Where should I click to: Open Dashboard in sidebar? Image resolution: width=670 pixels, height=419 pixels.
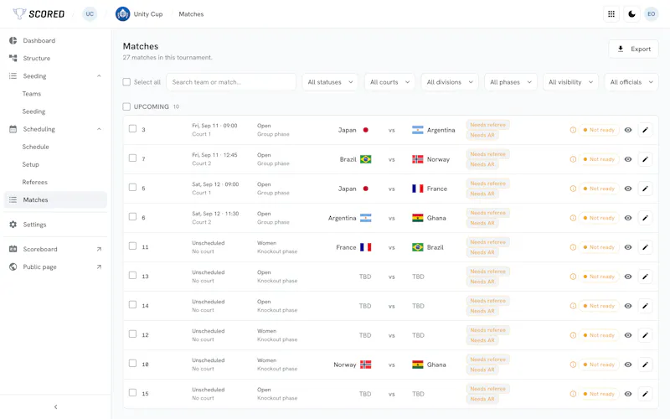[55, 40]
